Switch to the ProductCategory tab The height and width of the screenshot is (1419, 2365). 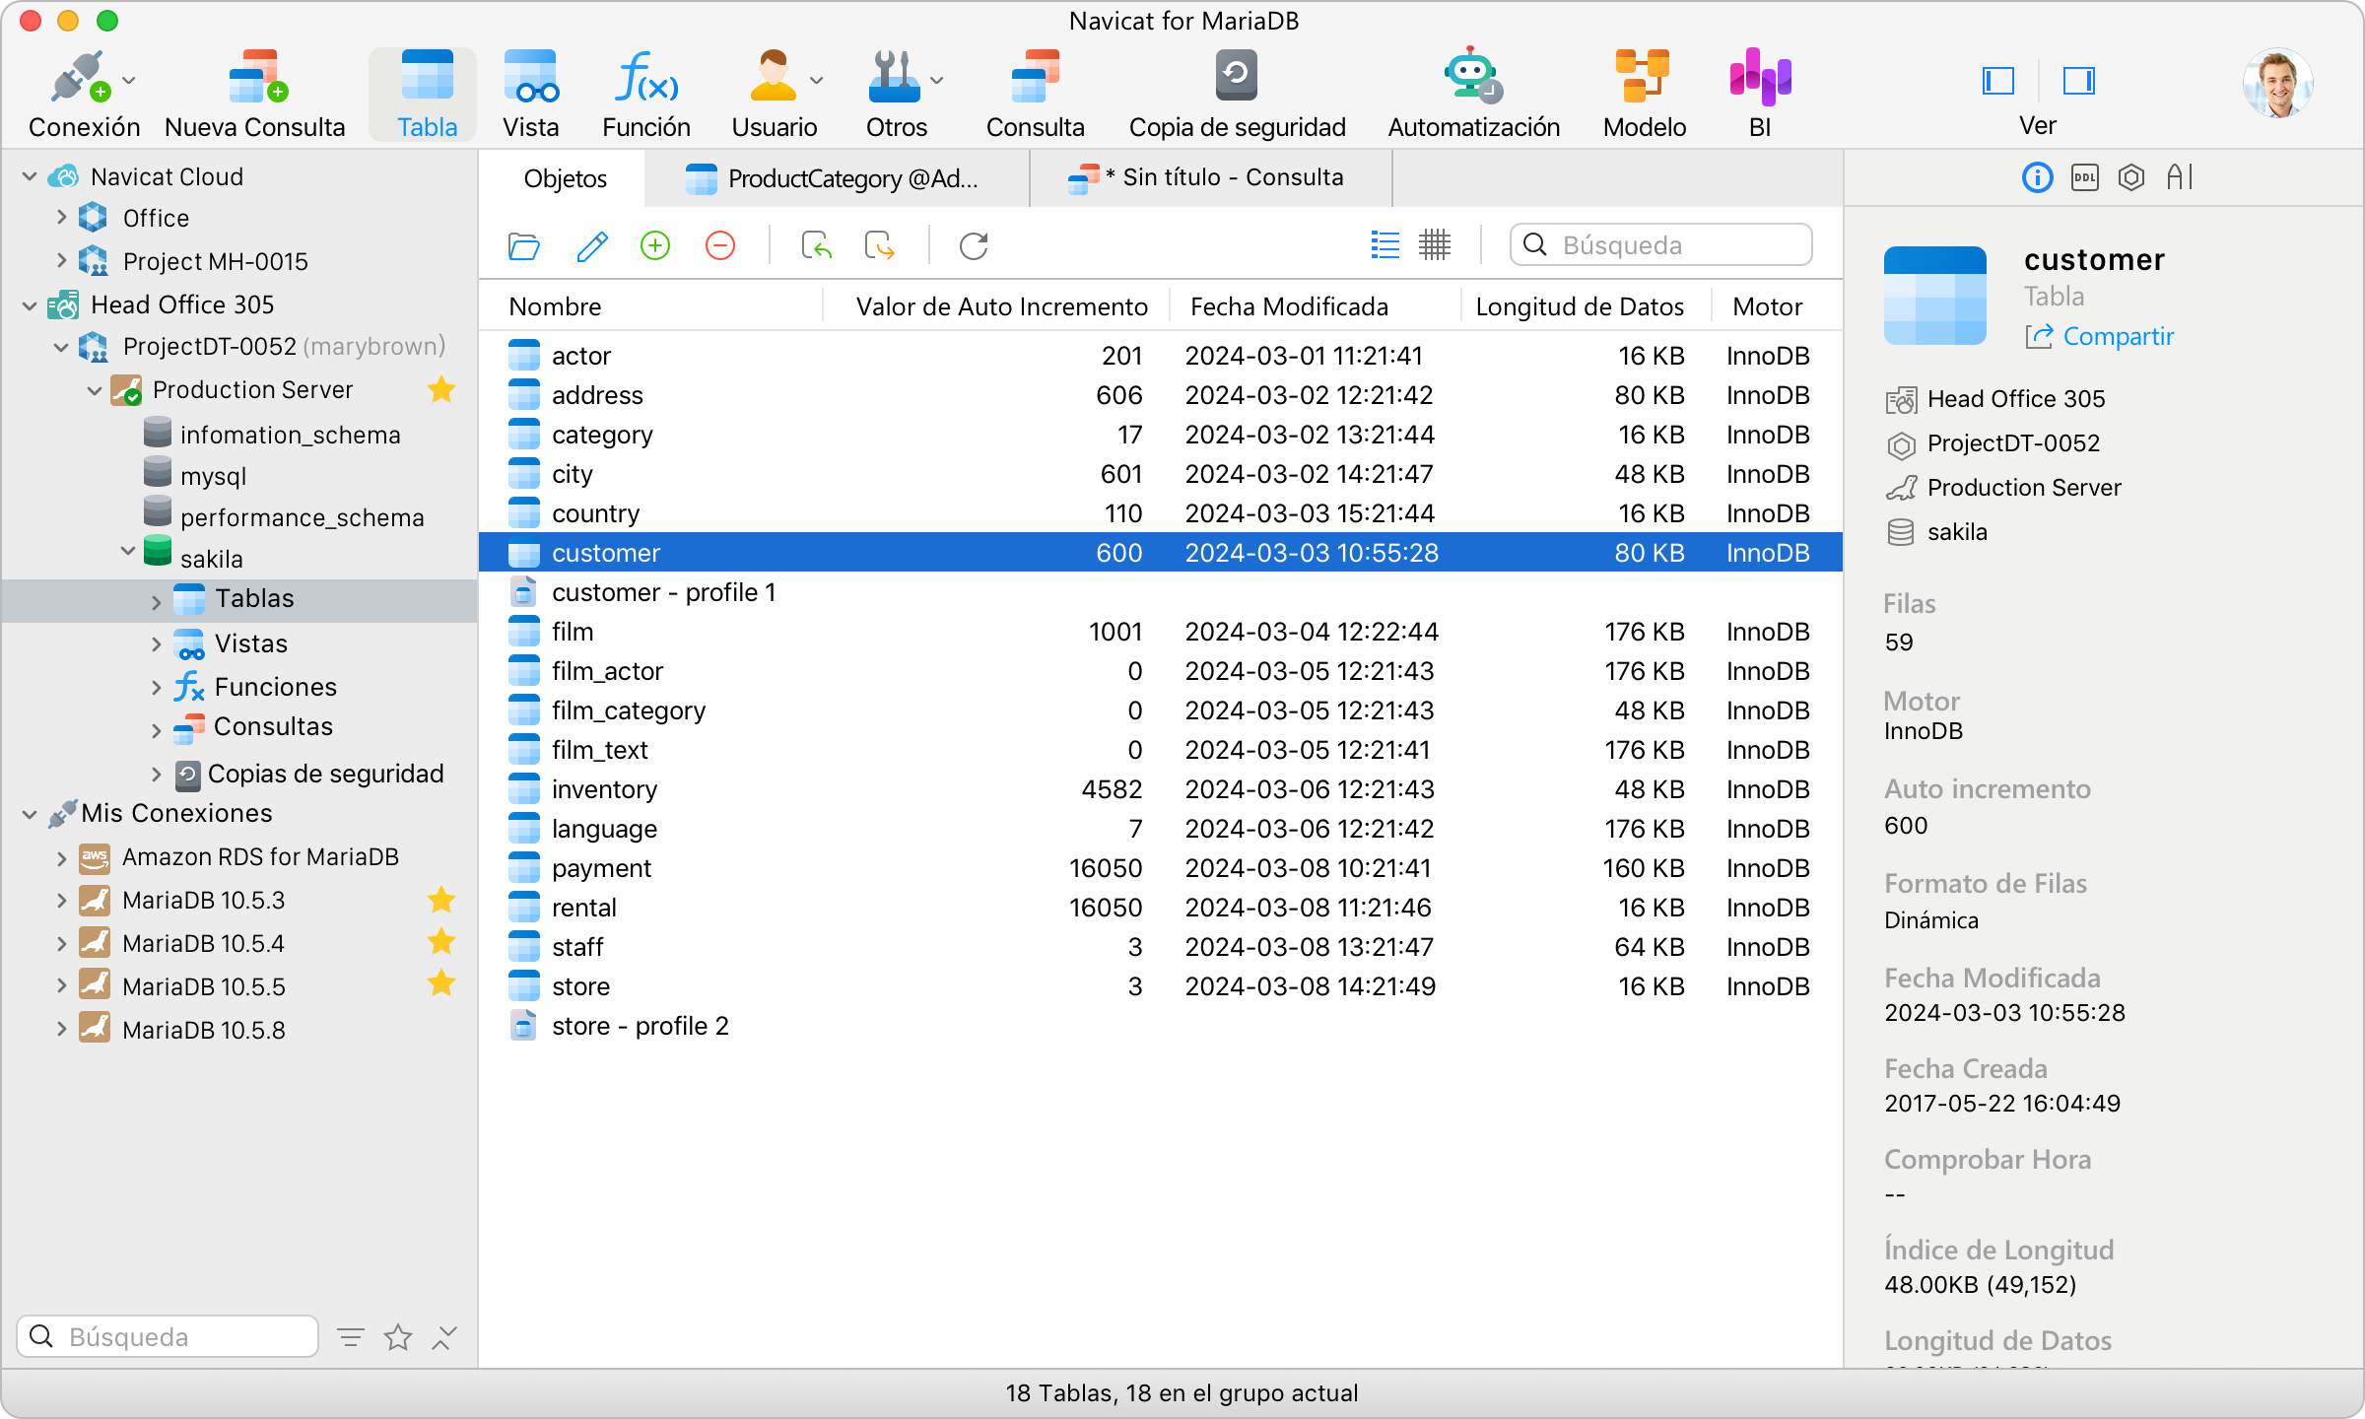[836, 178]
